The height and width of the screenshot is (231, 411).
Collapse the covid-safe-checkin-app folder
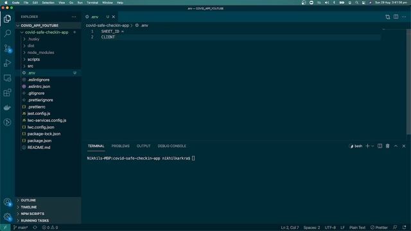click(48, 32)
